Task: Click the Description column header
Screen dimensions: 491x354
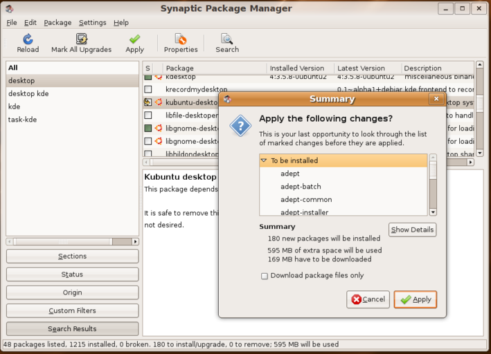Action: (x=438, y=68)
